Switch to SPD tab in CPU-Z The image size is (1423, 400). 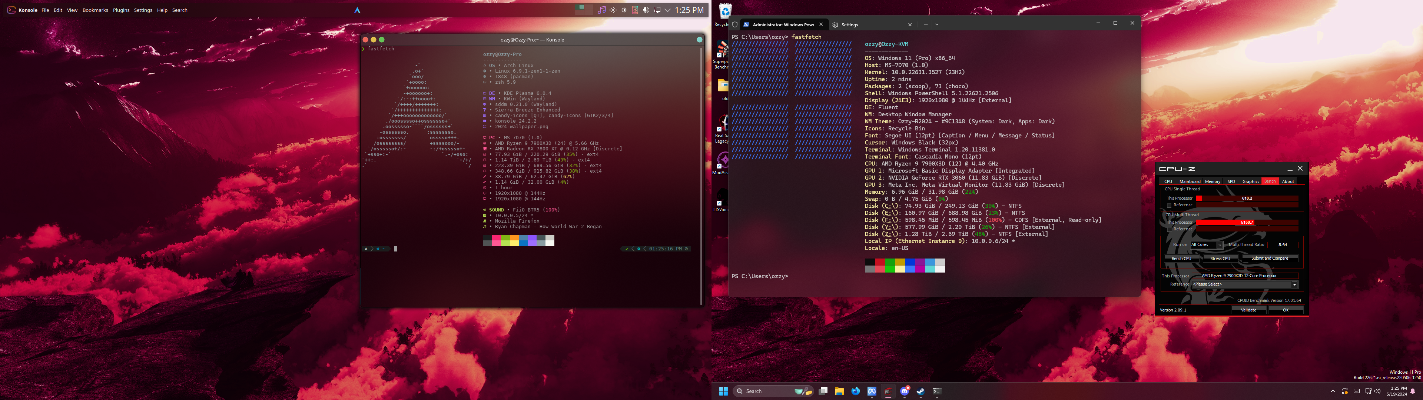pos(1231,181)
